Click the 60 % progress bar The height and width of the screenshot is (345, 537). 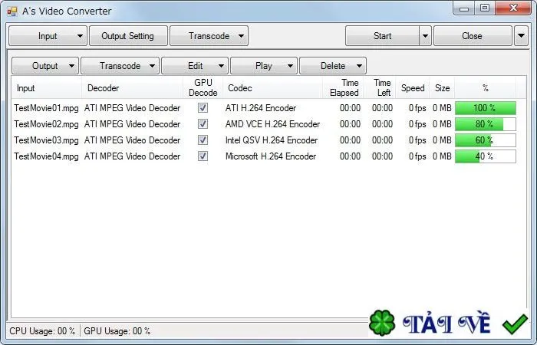coord(486,140)
